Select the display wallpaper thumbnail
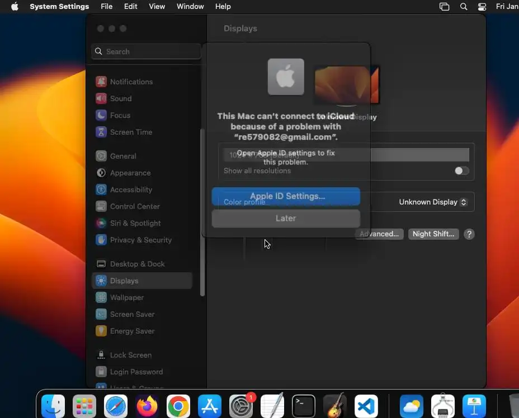519x418 pixels. [x=347, y=85]
